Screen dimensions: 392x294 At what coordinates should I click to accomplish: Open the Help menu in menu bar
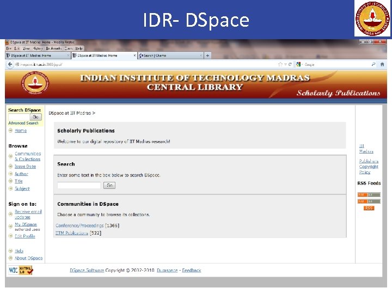pyautogui.click(x=79, y=48)
